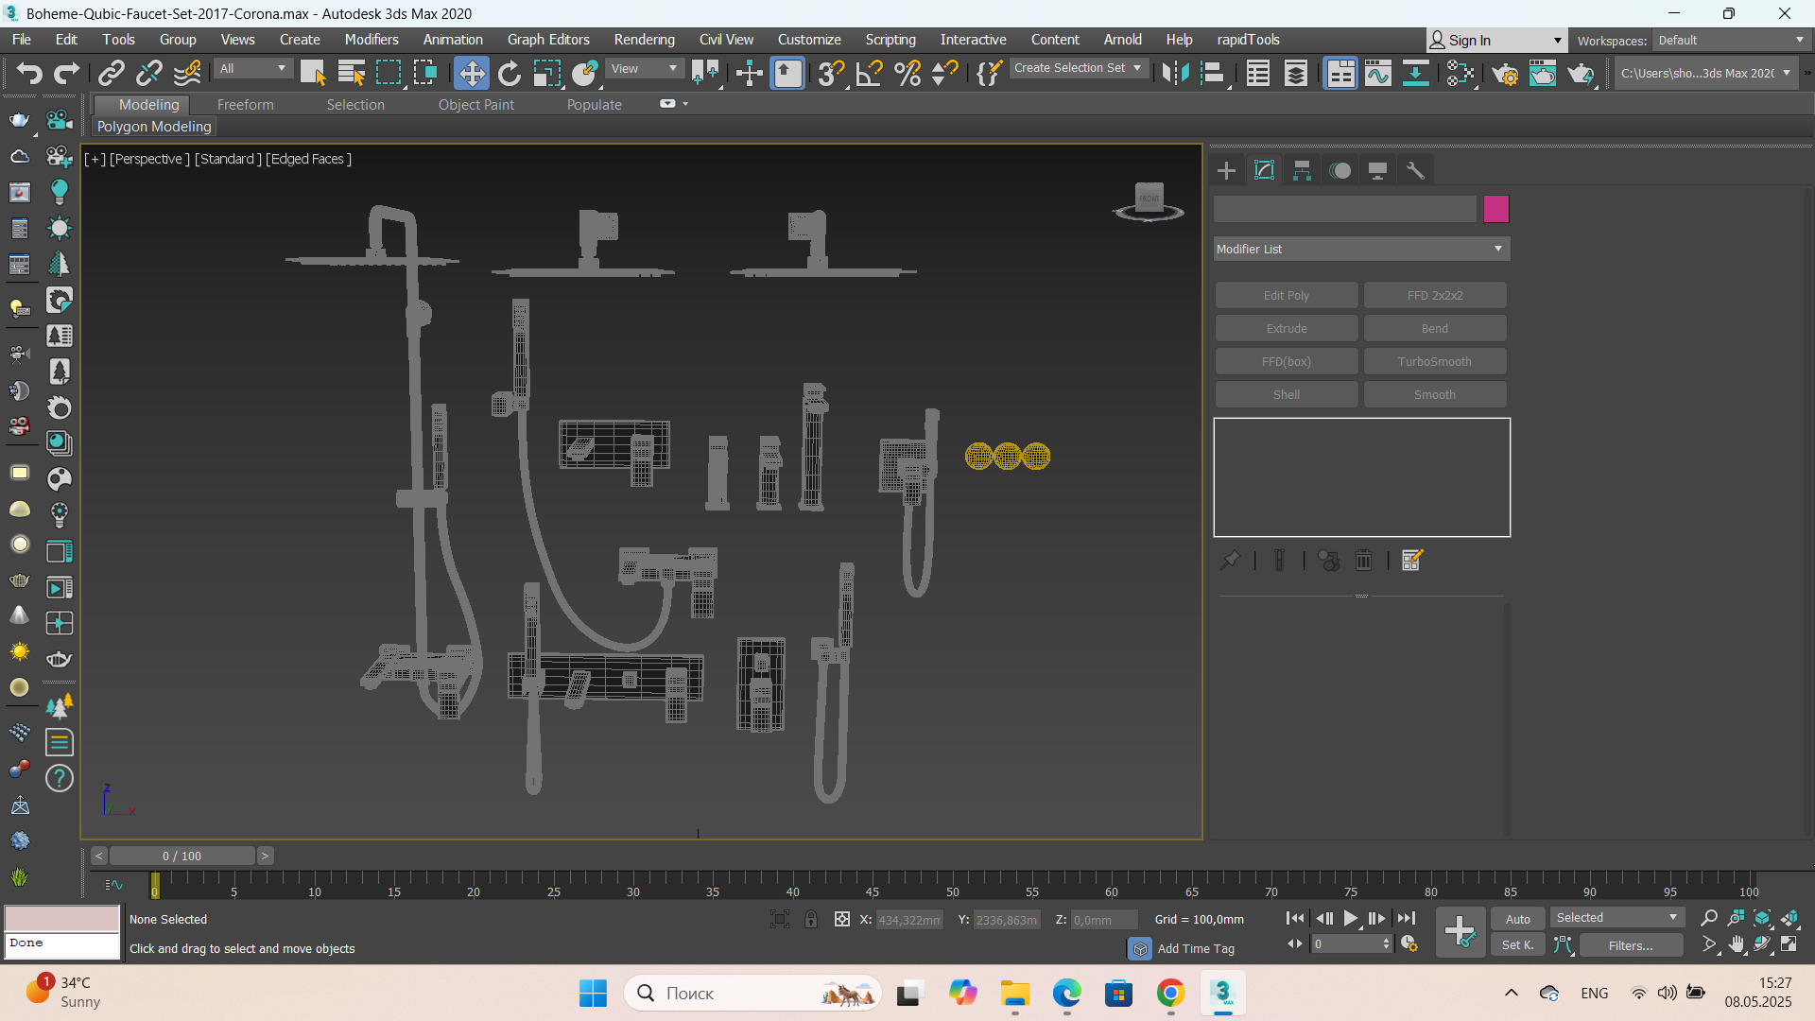Click the magenta object color swatch
The height and width of the screenshot is (1021, 1815).
[1495, 209]
